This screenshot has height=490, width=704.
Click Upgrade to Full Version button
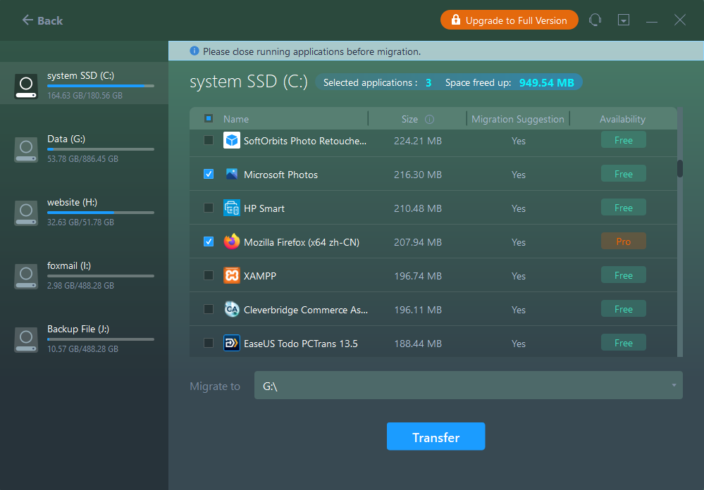coord(509,20)
